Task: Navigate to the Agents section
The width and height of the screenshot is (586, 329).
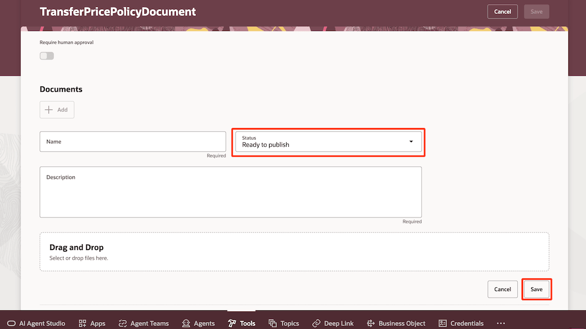Action: [198, 323]
